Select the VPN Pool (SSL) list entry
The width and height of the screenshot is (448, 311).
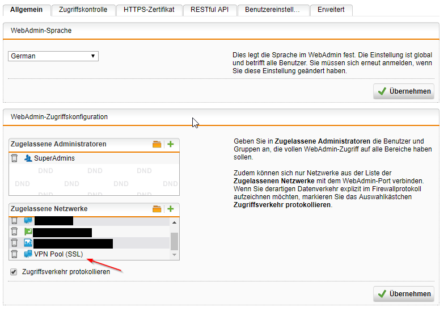click(58, 254)
